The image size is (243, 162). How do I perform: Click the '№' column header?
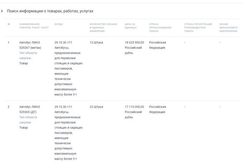(x=9, y=24)
